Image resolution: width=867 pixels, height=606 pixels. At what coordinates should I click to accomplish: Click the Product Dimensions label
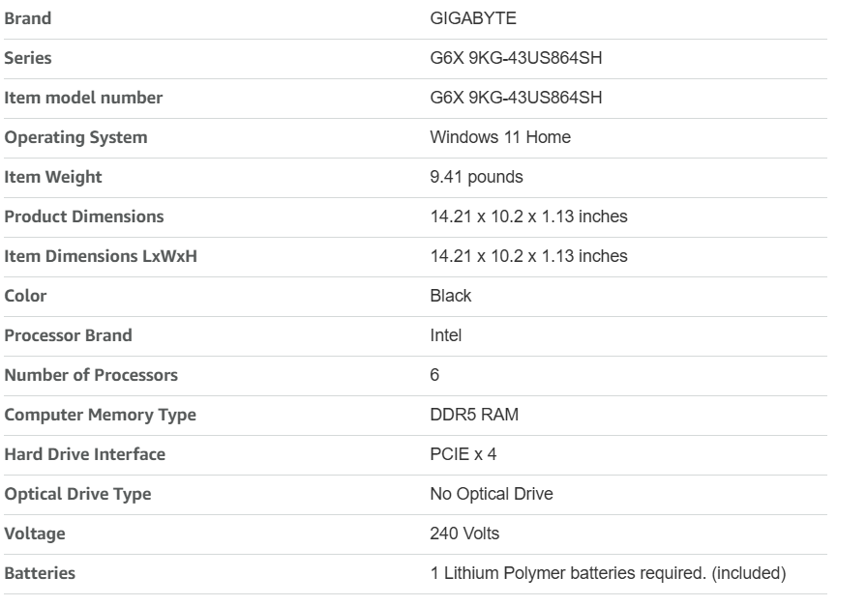pyautogui.click(x=84, y=216)
